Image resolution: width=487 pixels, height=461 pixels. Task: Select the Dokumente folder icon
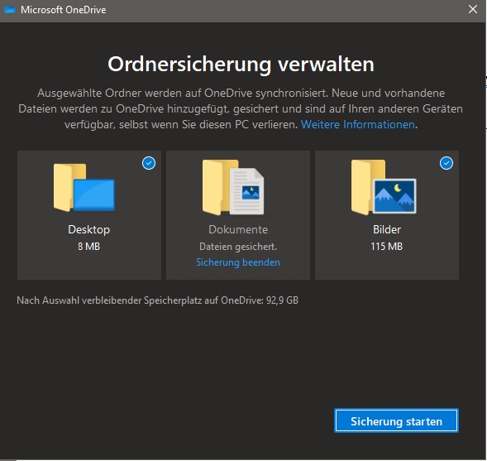click(x=233, y=187)
